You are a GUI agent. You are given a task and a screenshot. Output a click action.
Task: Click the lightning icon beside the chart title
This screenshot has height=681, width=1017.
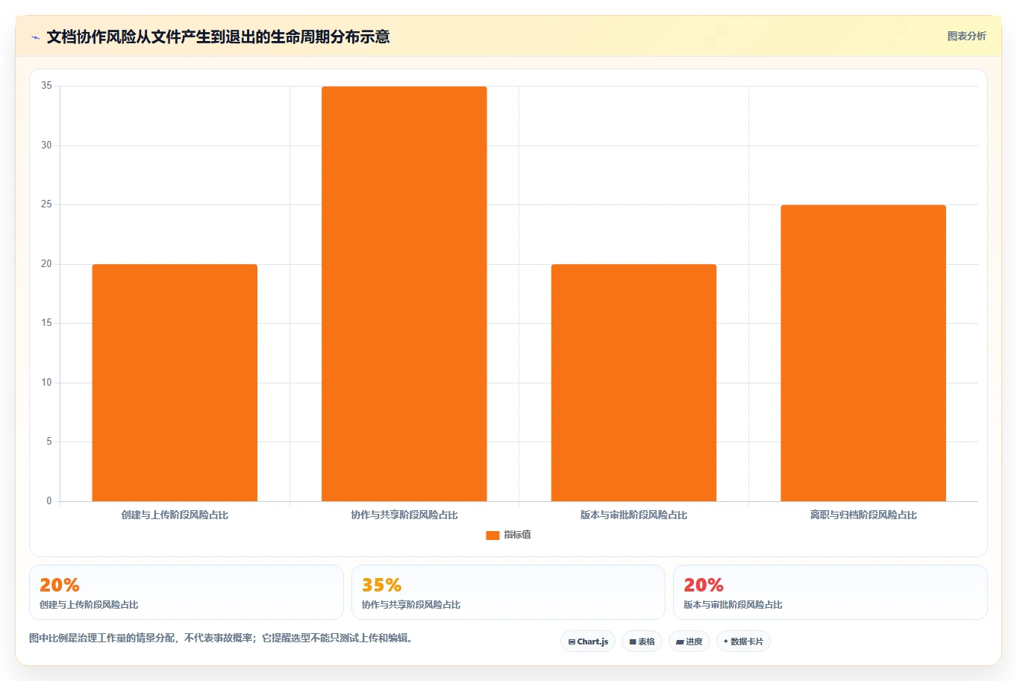(x=35, y=37)
